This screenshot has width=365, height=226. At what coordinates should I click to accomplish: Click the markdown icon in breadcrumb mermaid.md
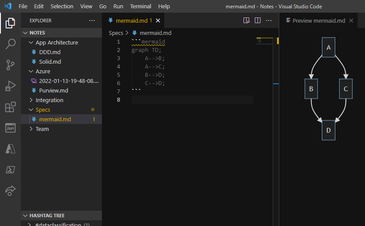point(135,33)
